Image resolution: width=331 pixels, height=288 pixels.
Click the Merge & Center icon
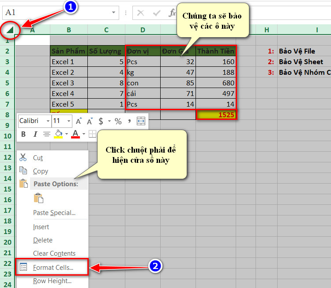click(141, 121)
